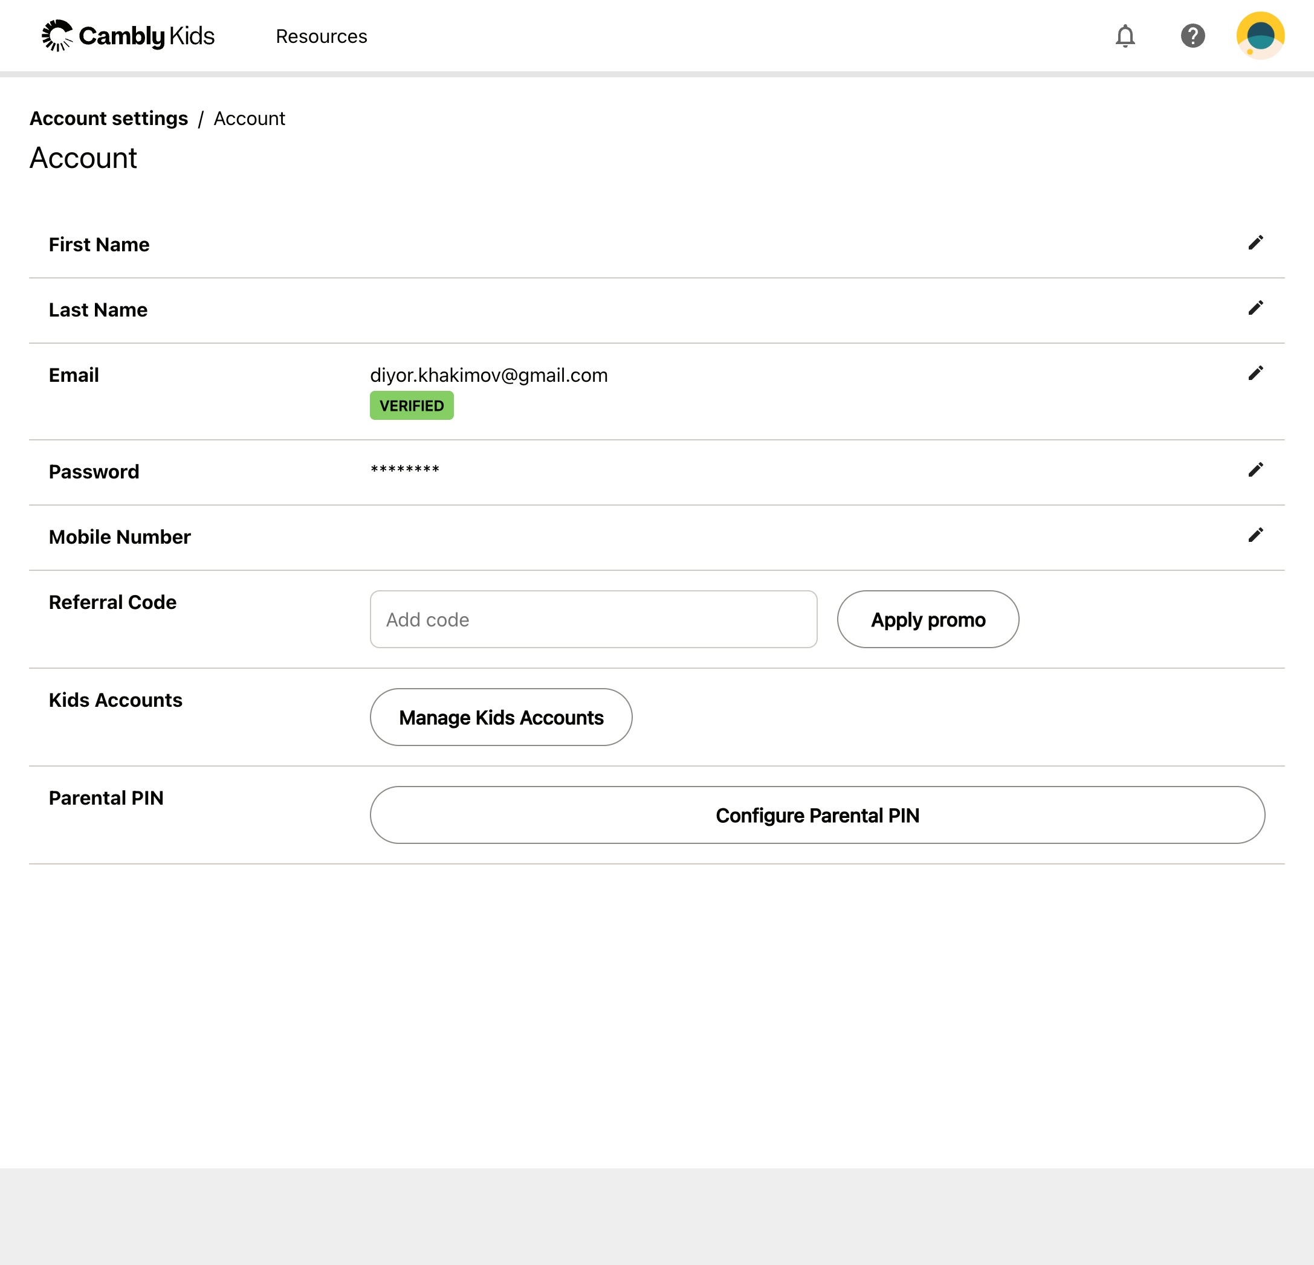Click Configure Parental PIN button
The image size is (1314, 1265).
click(x=817, y=815)
